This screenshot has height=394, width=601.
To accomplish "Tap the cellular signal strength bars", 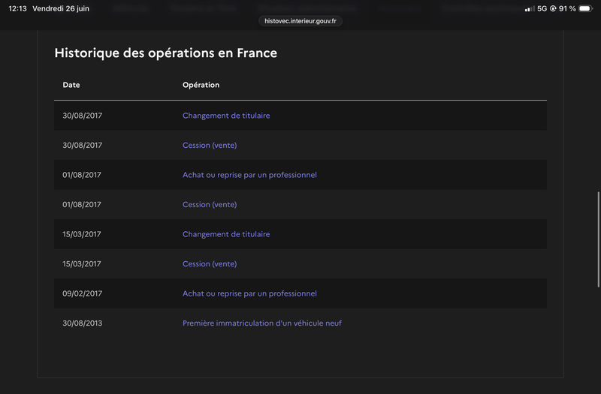I will click(530, 8).
